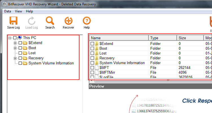Click the Save Log floppy icon
212x113 pixels.
(x=13, y=21)
